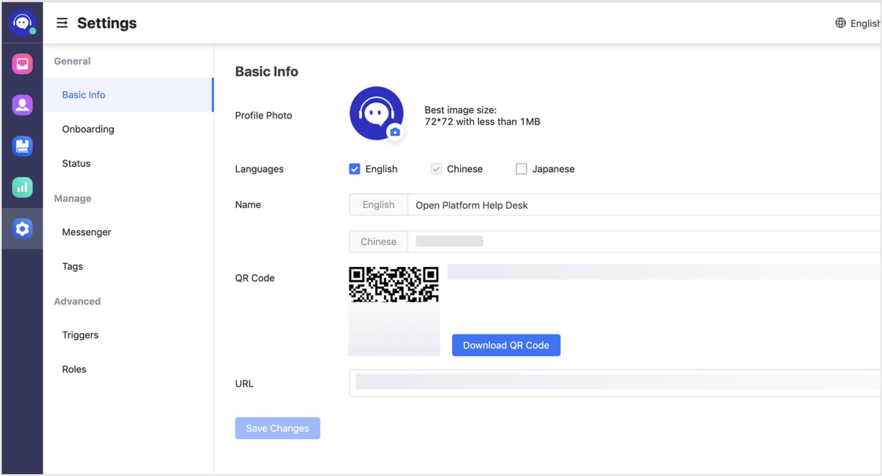882x476 pixels.
Task: Focus the Chinese name input field
Action: click(x=644, y=241)
